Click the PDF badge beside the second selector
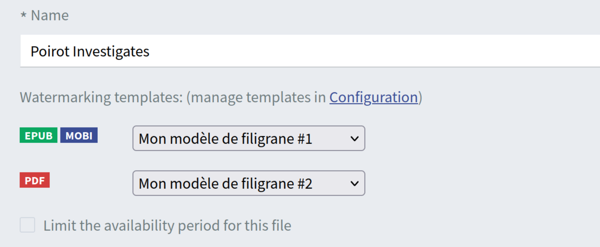The image size is (600, 247). (34, 180)
